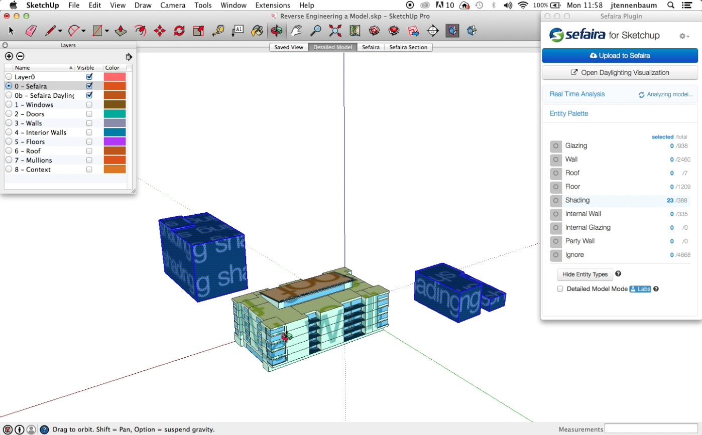The height and width of the screenshot is (435, 702).
Task: Open the Extensions menu
Action: [273, 5]
